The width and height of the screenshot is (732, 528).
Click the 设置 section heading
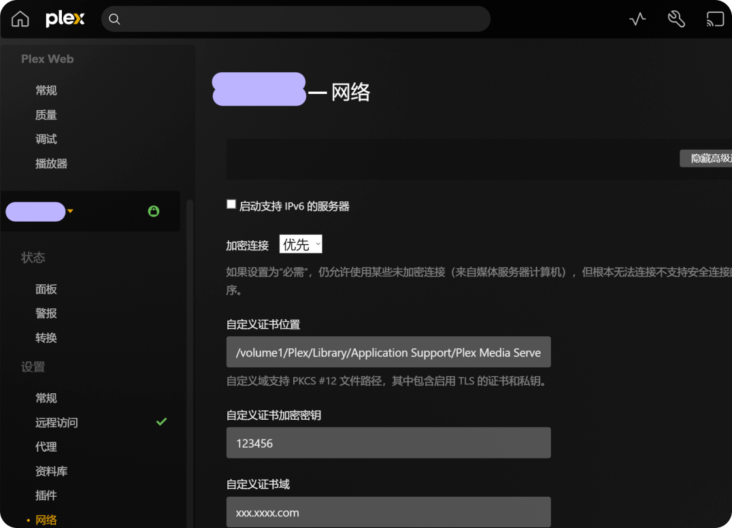tap(33, 367)
